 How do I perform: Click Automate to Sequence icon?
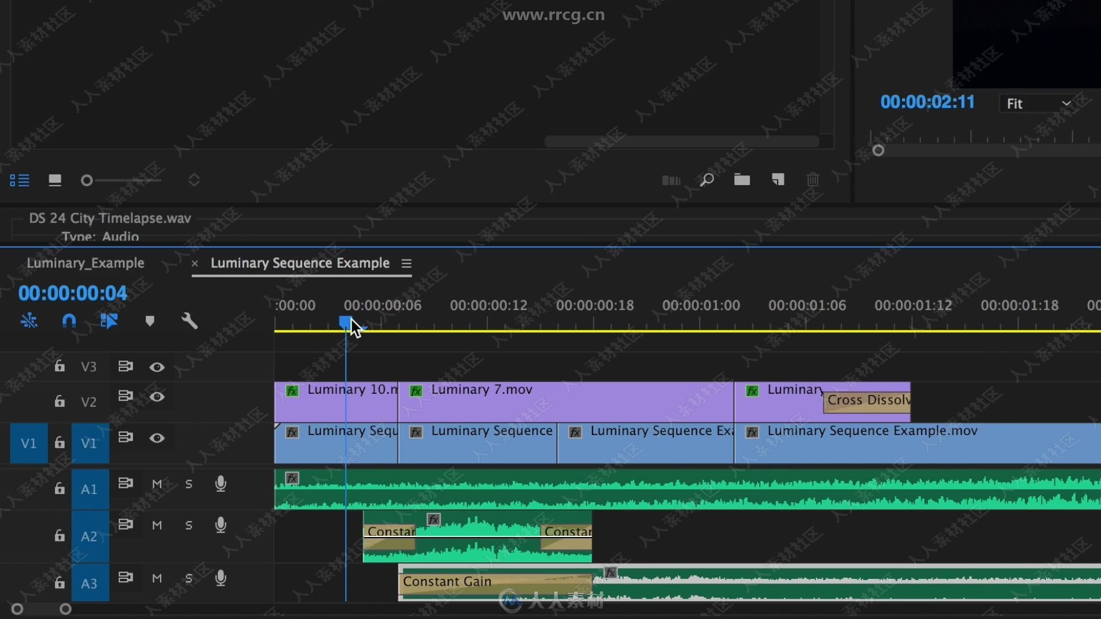[x=671, y=181]
